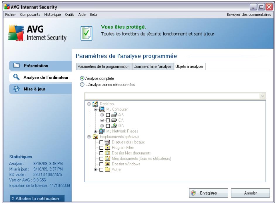Image resolution: width=276 pixels, height=203 pixels.
Task: Open the Mise à jour section
Action: pyautogui.click(x=40, y=89)
